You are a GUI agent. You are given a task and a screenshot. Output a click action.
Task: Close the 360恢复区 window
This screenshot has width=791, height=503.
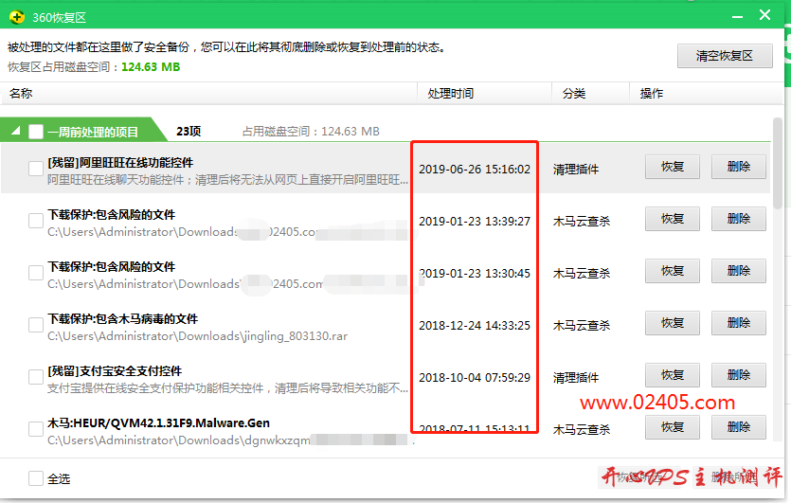click(x=765, y=15)
